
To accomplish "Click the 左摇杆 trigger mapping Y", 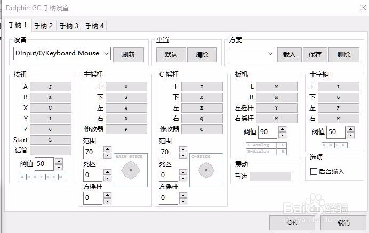I will [x=277, y=108].
